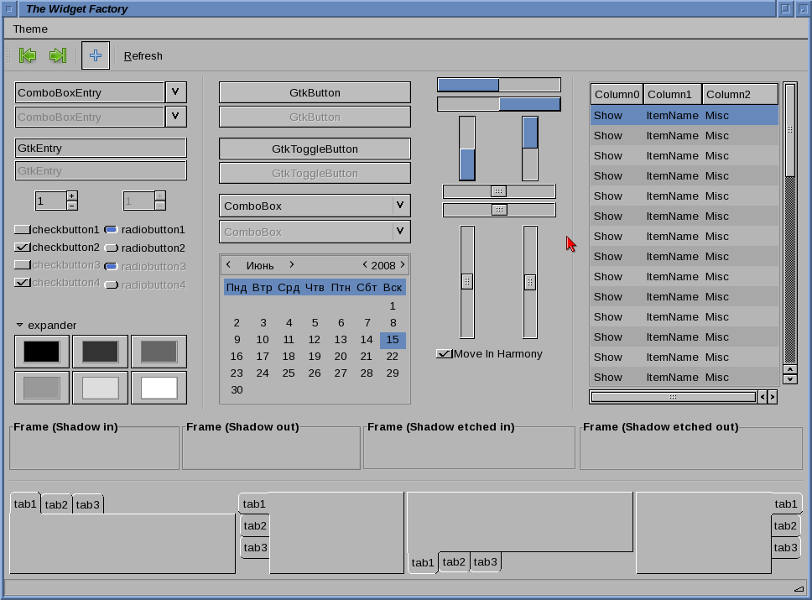Click the jump-to-start green arrow icon

point(28,55)
